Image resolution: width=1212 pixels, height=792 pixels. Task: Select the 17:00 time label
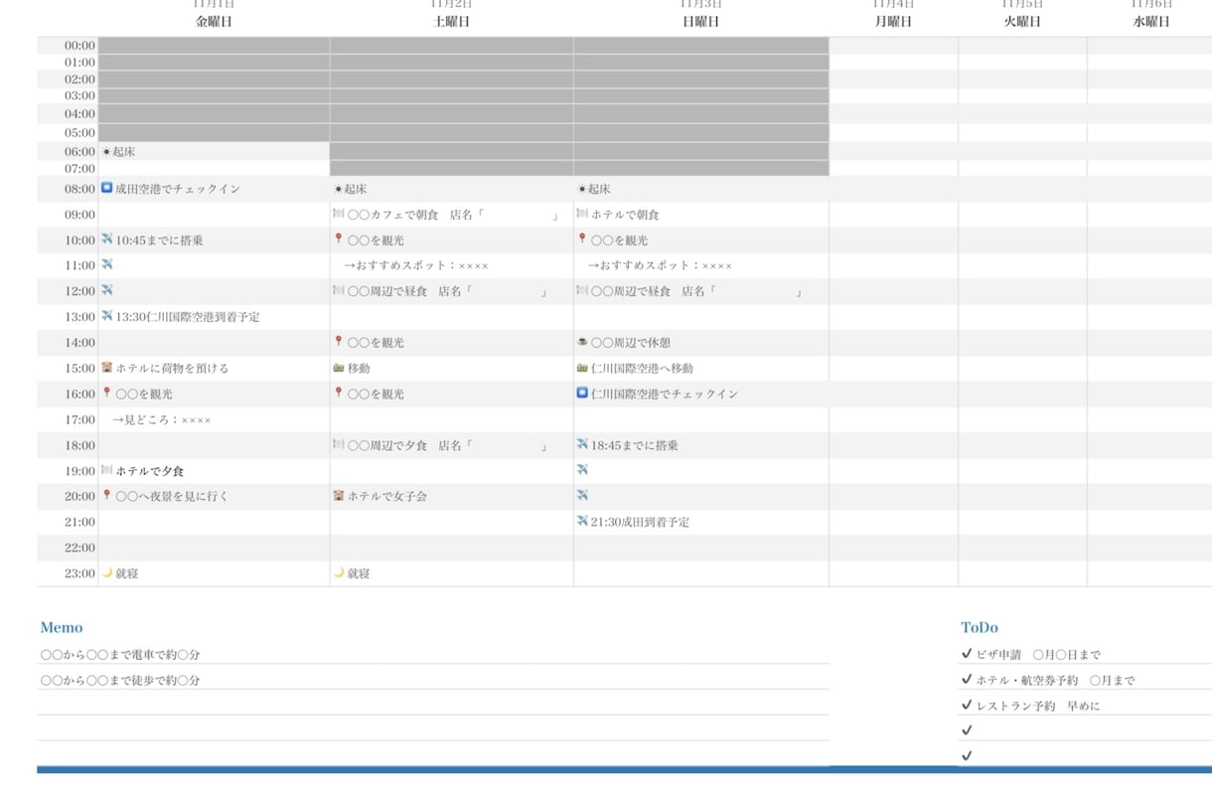tap(79, 419)
